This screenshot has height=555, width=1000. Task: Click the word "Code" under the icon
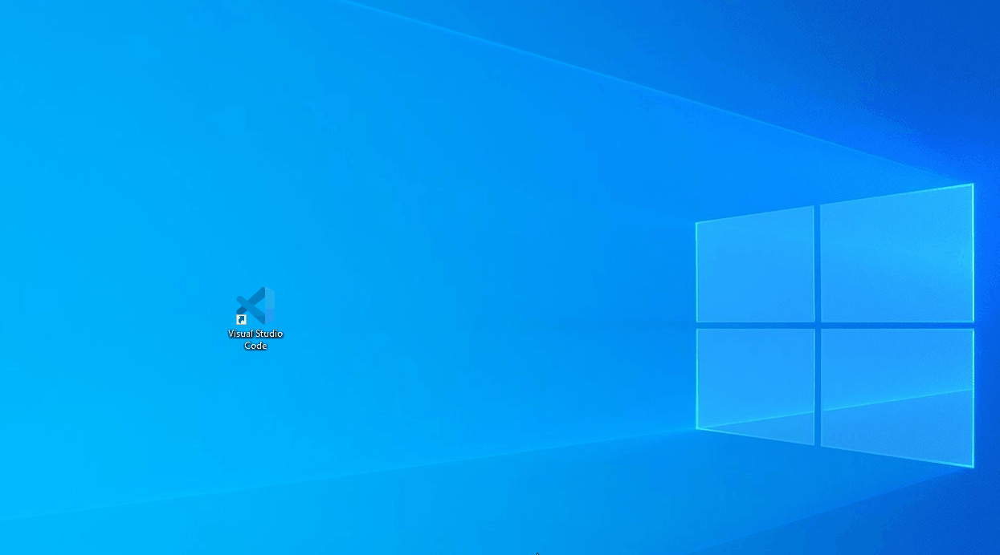click(255, 346)
